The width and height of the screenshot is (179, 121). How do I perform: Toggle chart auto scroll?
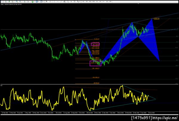click(24, 1)
